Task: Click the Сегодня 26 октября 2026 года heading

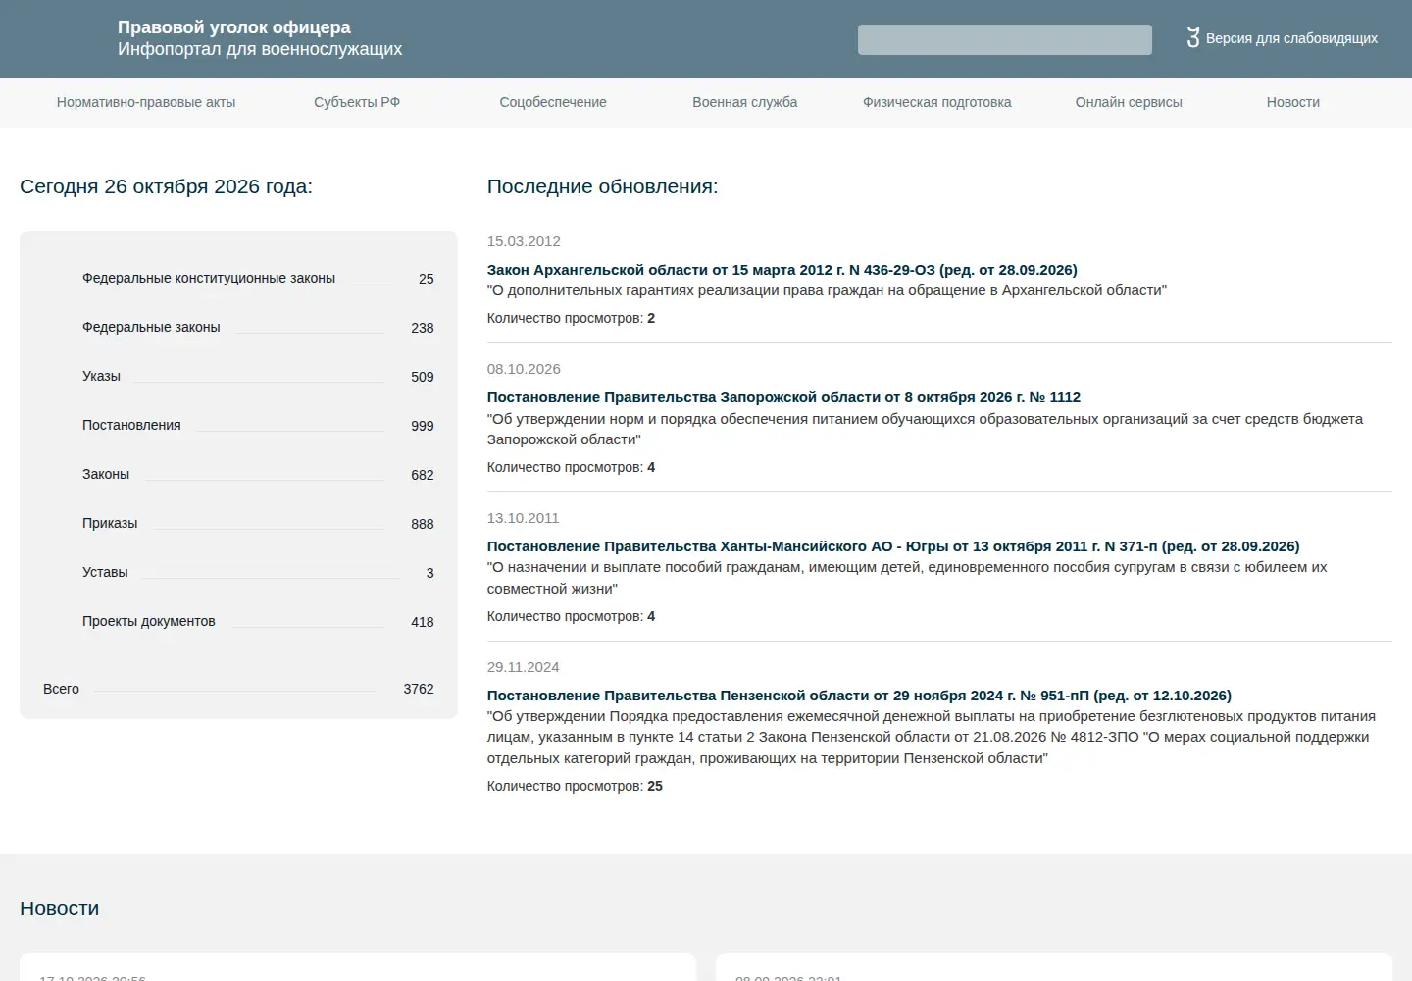Action: 166,186
